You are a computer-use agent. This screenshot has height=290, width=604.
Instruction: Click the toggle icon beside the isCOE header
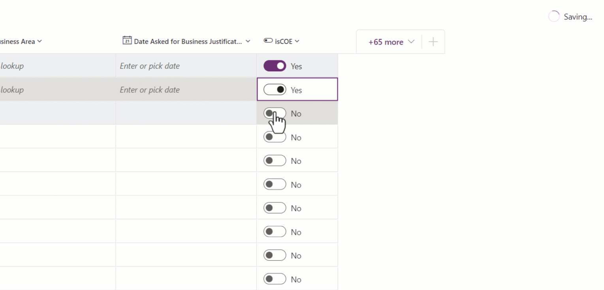coord(268,41)
